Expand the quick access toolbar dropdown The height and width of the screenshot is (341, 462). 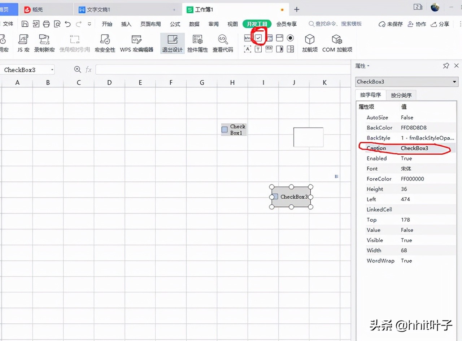pyautogui.click(x=89, y=24)
